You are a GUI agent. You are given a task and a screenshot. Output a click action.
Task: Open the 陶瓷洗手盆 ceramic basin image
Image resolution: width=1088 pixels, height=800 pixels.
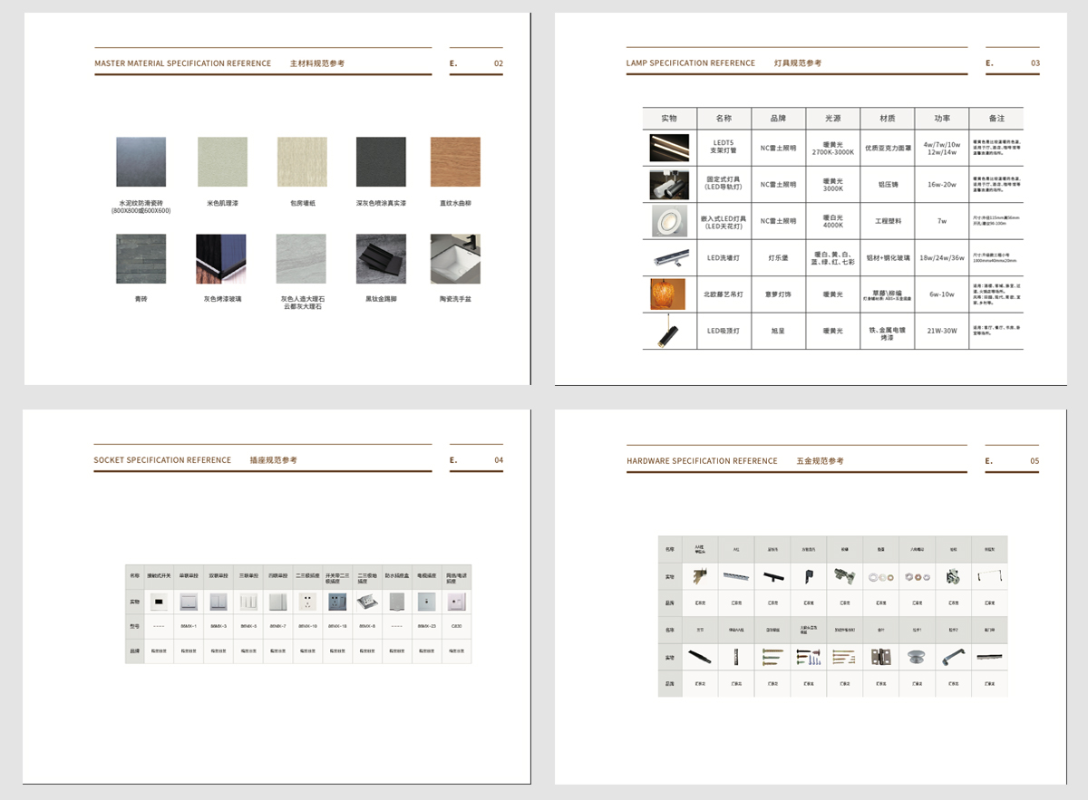click(455, 259)
